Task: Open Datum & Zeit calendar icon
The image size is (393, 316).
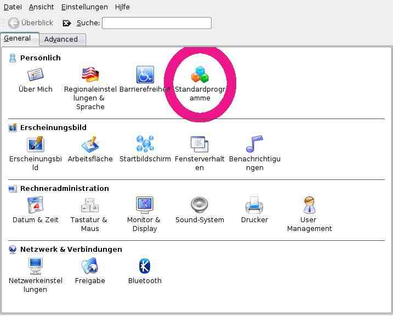Action: pyautogui.click(x=35, y=205)
